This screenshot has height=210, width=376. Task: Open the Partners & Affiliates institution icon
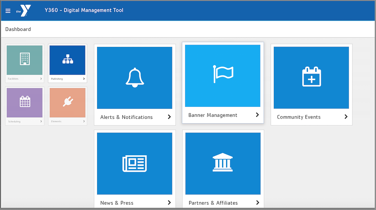[x=223, y=162]
